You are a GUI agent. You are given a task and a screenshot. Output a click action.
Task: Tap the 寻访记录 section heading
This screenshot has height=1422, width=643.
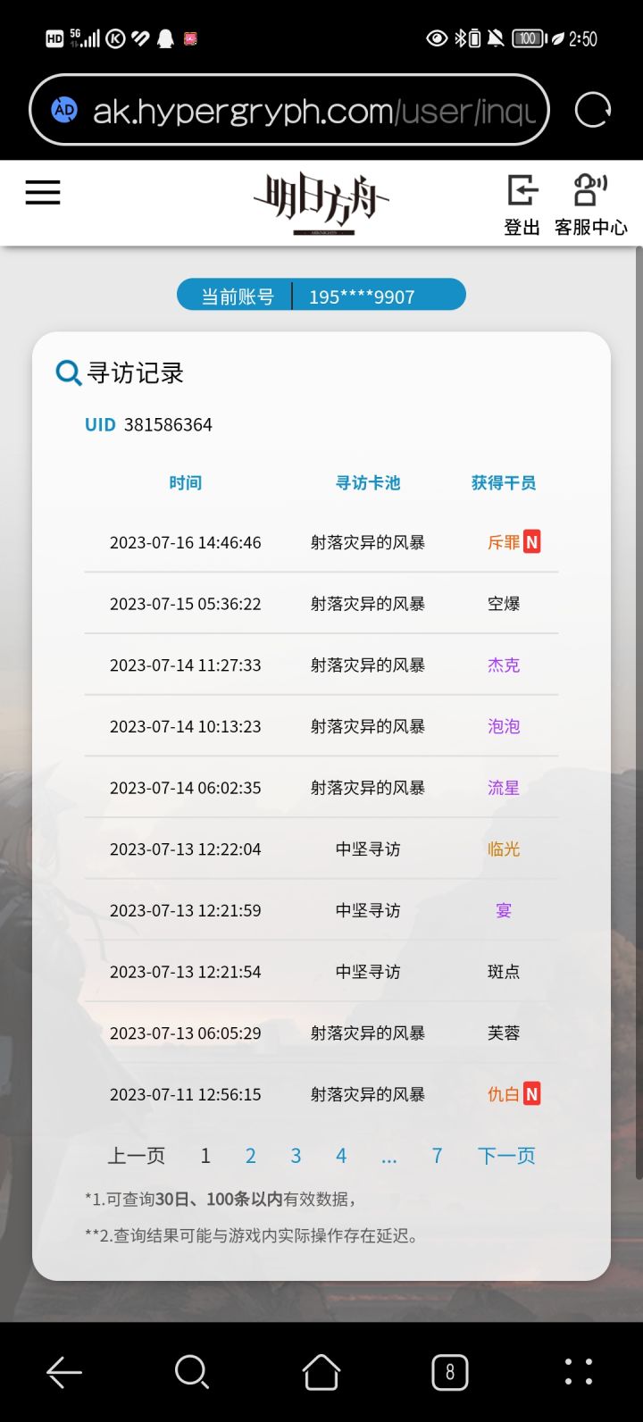coord(136,372)
